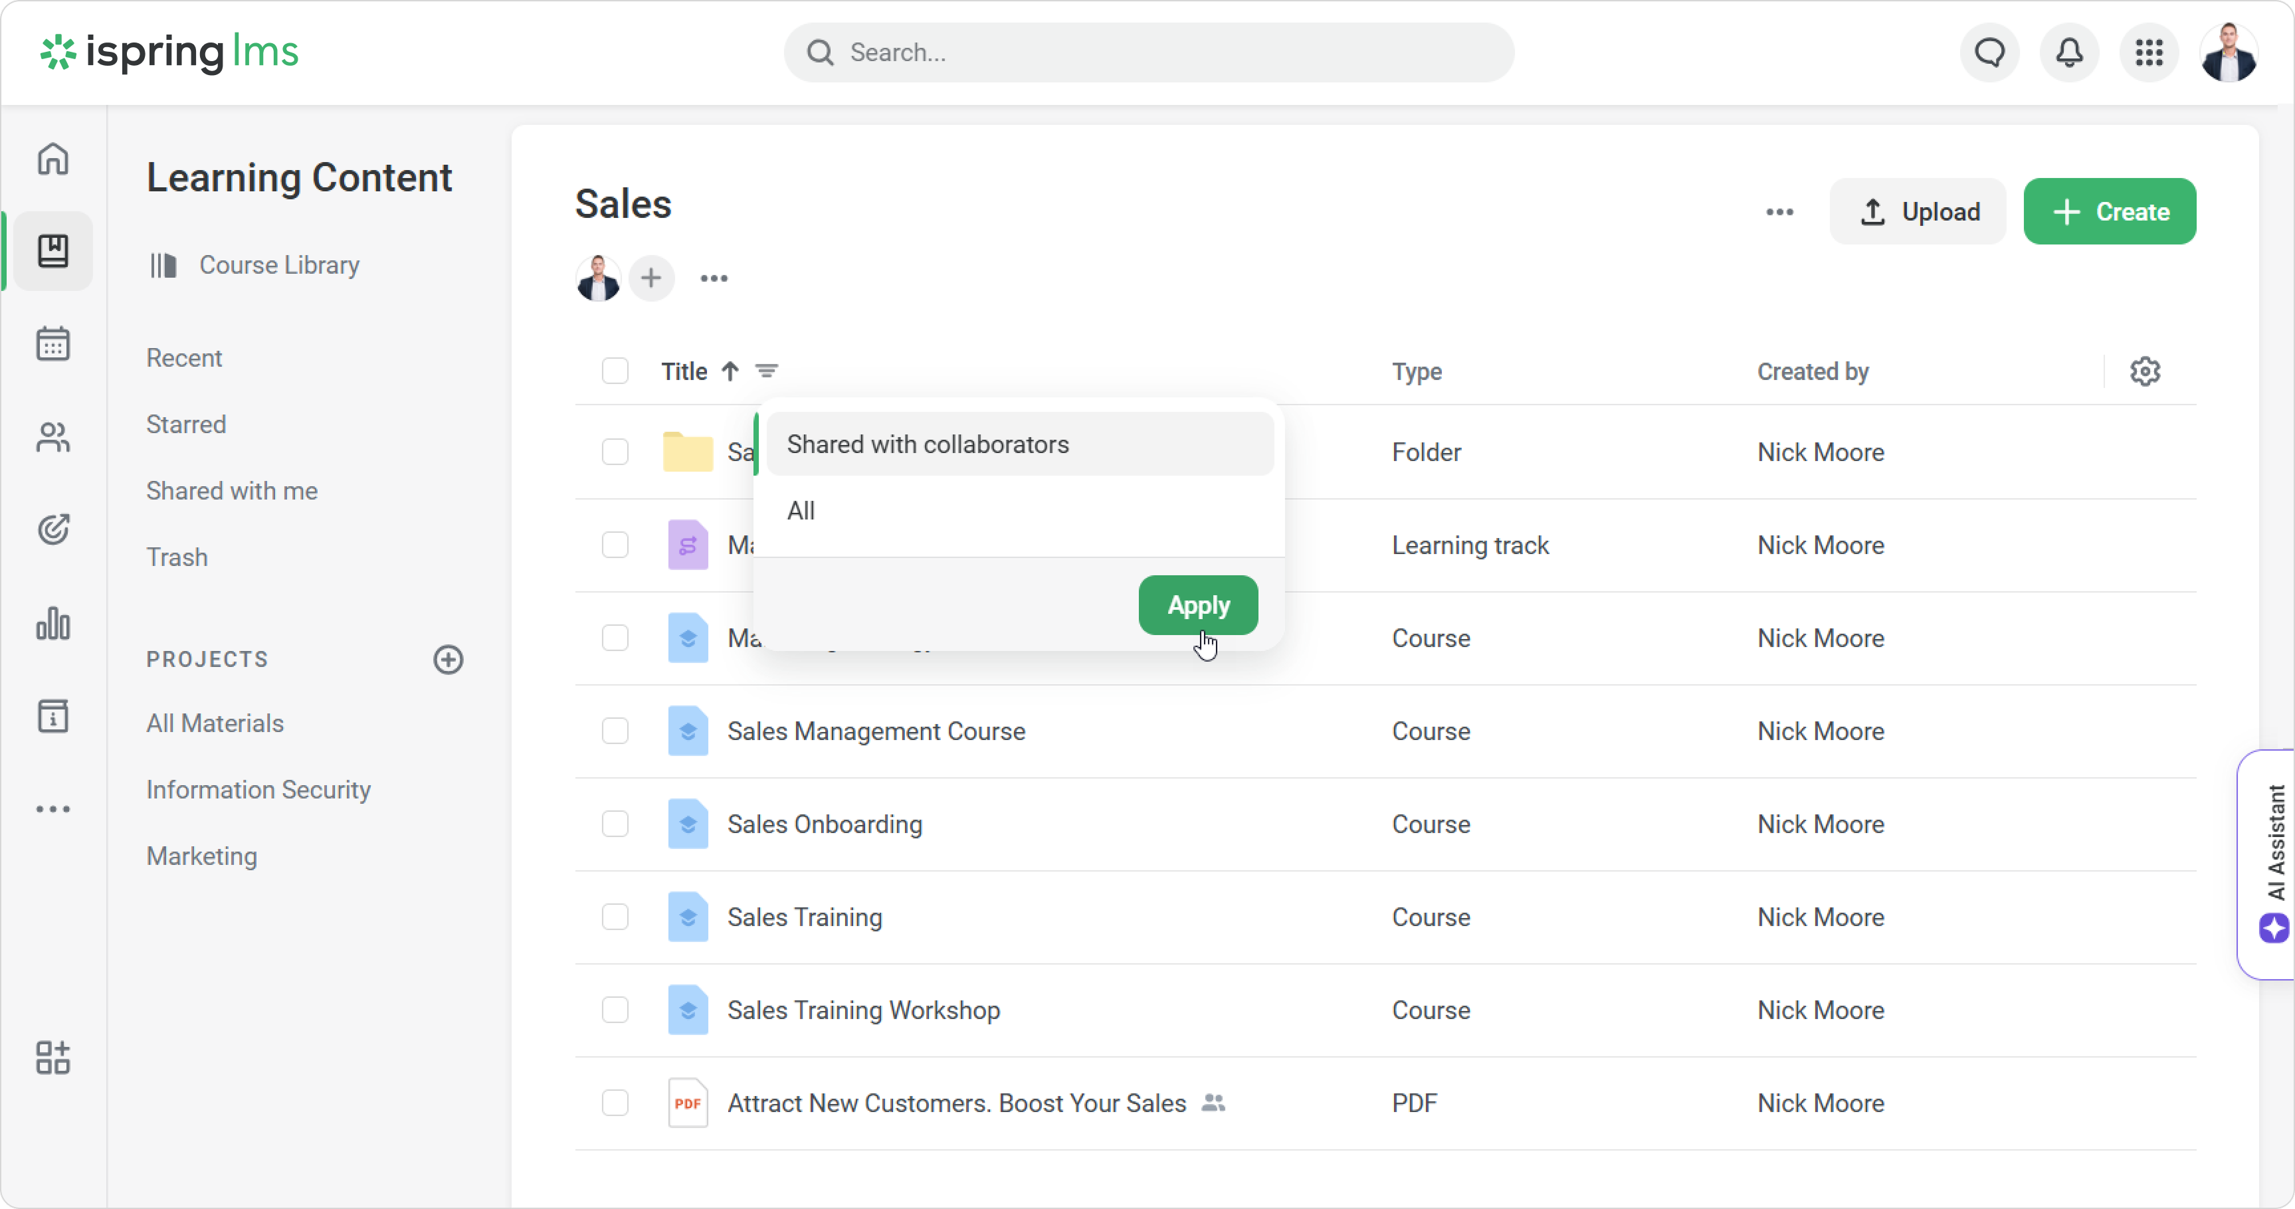The width and height of the screenshot is (2295, 1209).
Task: Expand the three dots next to collaborators
Action: pyautogui.click(x=714, y=279)
